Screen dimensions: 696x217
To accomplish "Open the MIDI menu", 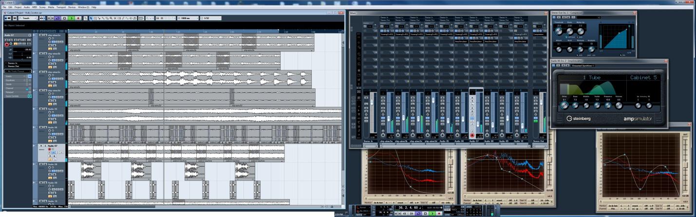I will pyautogui.click(x=34, y=7).
